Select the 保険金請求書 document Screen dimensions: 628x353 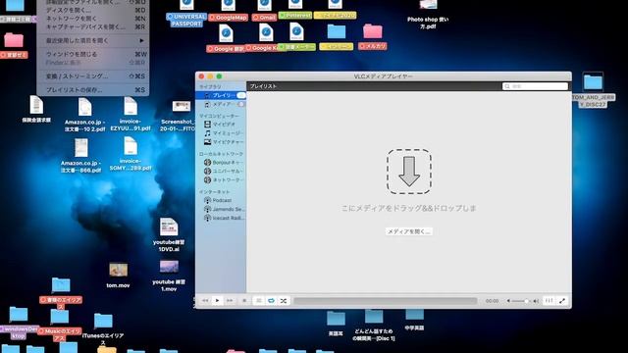[x=36, y=109]
